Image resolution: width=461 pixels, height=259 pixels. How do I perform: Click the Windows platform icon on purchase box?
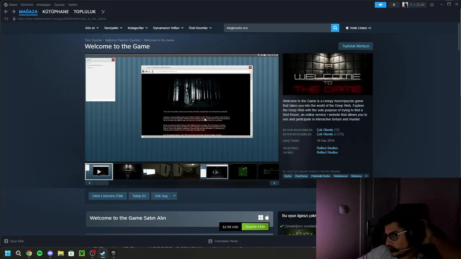click(x=261, y=218)
